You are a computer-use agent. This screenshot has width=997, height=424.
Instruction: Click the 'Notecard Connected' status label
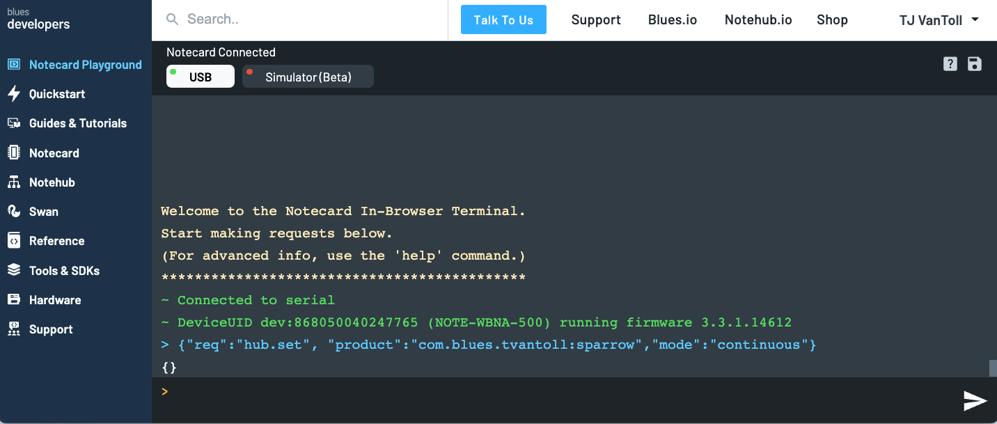click(x=221, y=52)
